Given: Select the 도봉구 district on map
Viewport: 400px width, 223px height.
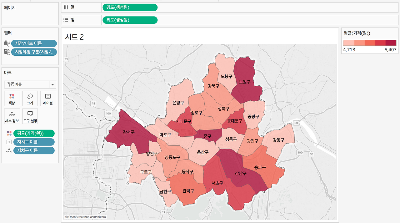Looking at the screenshot, I should [x=226, y=76].
